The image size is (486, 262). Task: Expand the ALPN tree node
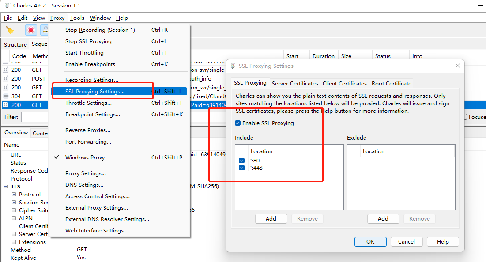click(x=14, y=218)
